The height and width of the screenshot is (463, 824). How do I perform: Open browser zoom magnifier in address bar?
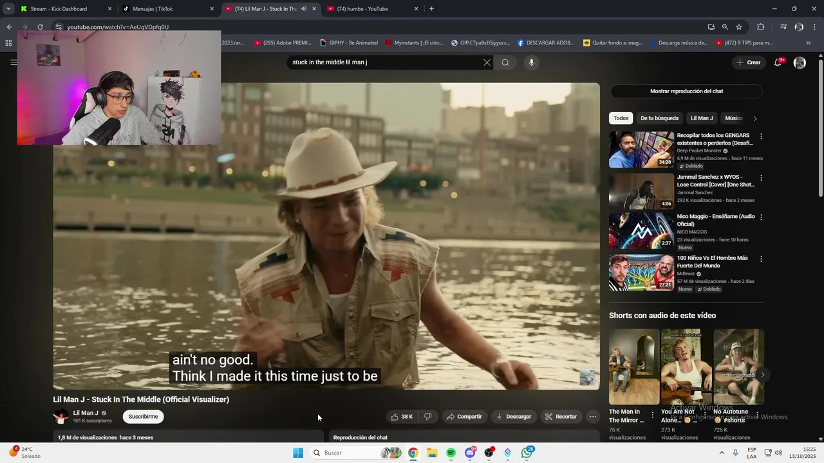(725, 27)
